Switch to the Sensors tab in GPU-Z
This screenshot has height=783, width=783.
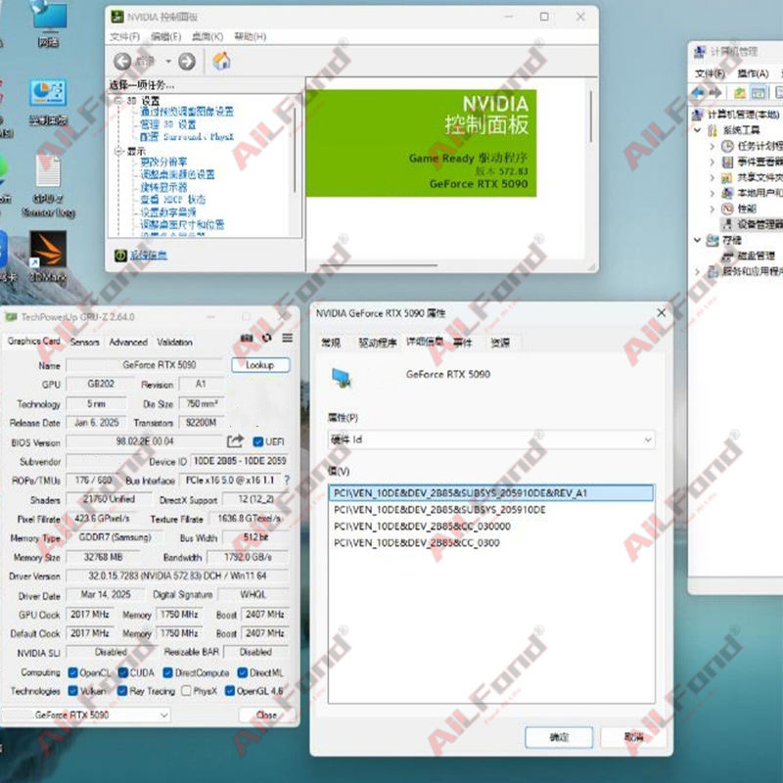coord(84,342)
